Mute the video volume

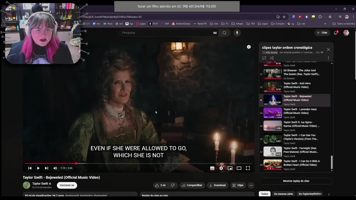[55, 168]
